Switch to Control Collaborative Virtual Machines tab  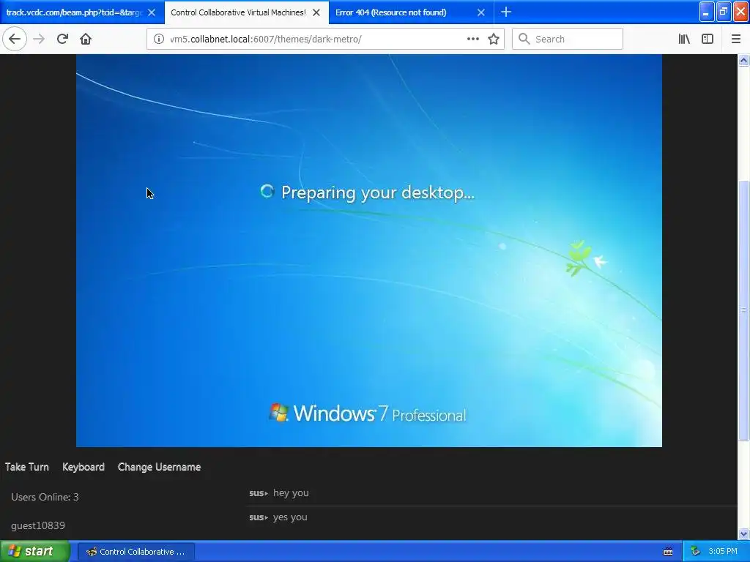pos(238,12)
